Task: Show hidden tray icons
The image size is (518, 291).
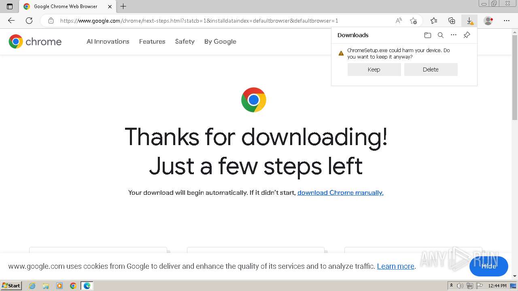Action: 452,285
